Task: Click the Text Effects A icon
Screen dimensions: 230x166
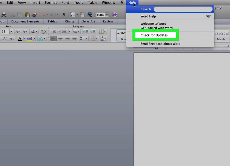Action: (41, 39)
